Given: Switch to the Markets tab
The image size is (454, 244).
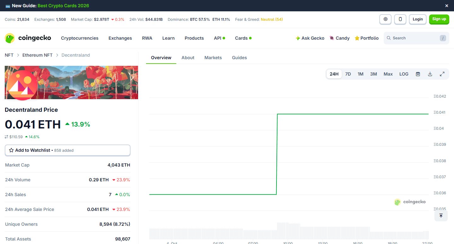Looking at the screenshot, I should (213, 58).
